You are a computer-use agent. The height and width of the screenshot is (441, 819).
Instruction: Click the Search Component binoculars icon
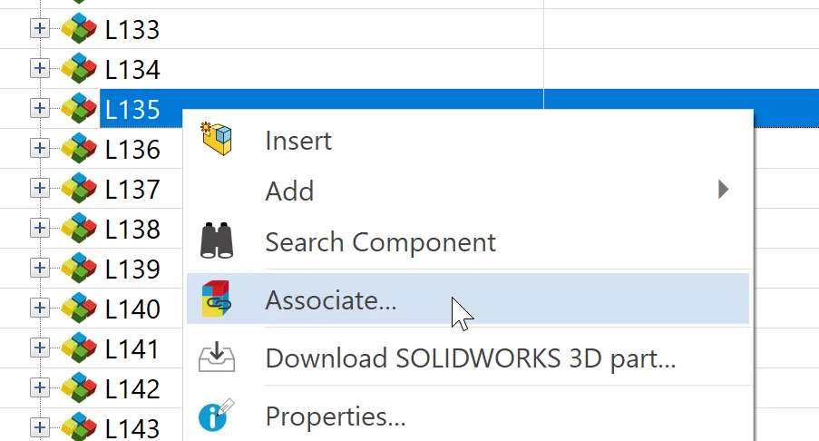coord(217,242)
